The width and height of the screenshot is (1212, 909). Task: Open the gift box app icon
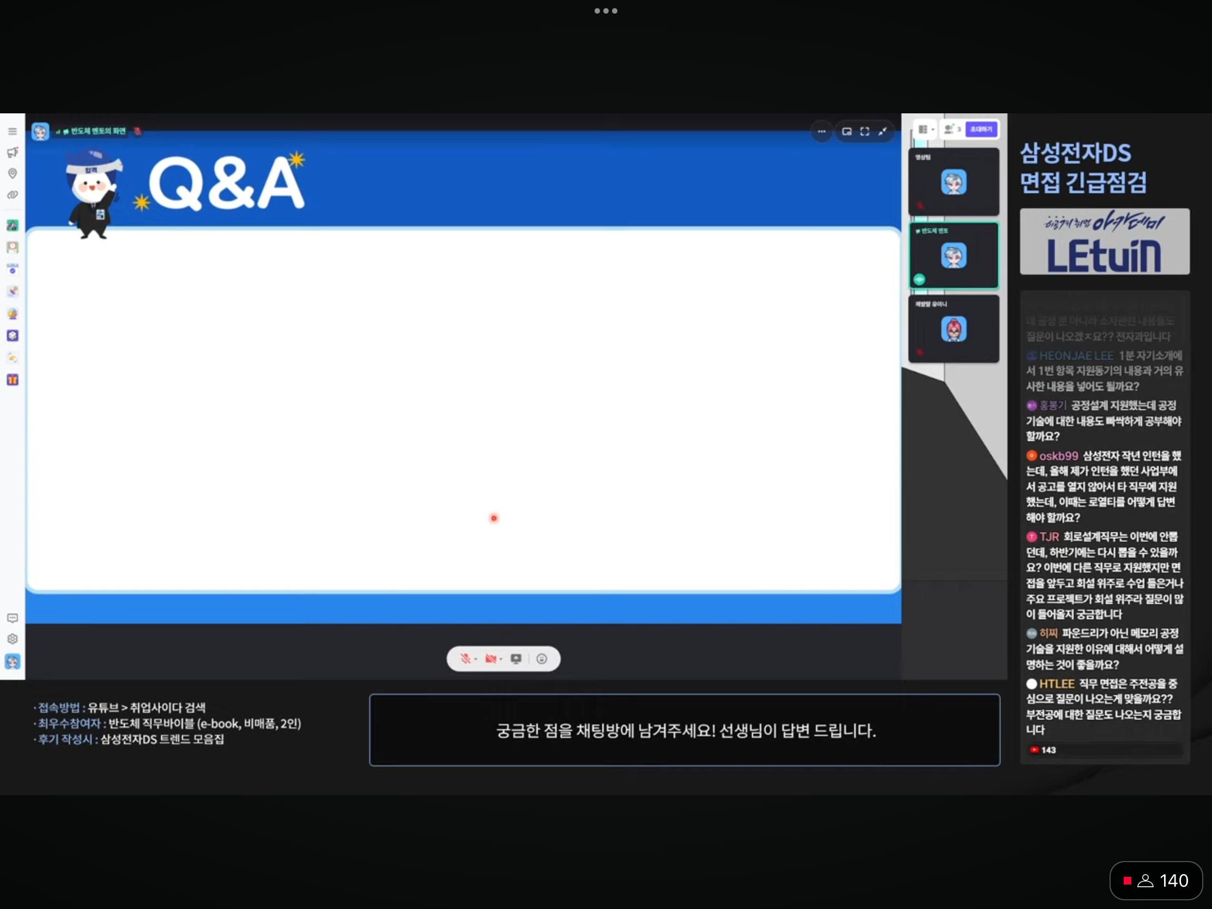[x=12, y=380]
